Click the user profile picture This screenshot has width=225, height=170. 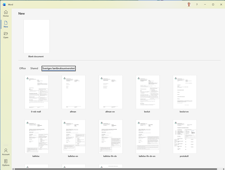[x=189, y=4]
